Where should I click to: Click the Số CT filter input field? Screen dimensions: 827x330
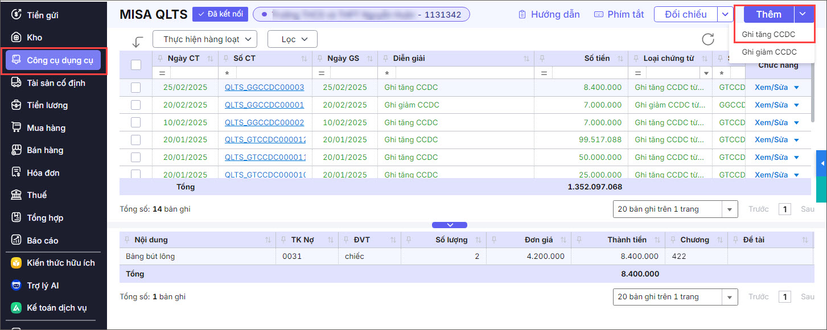(273, 73)
